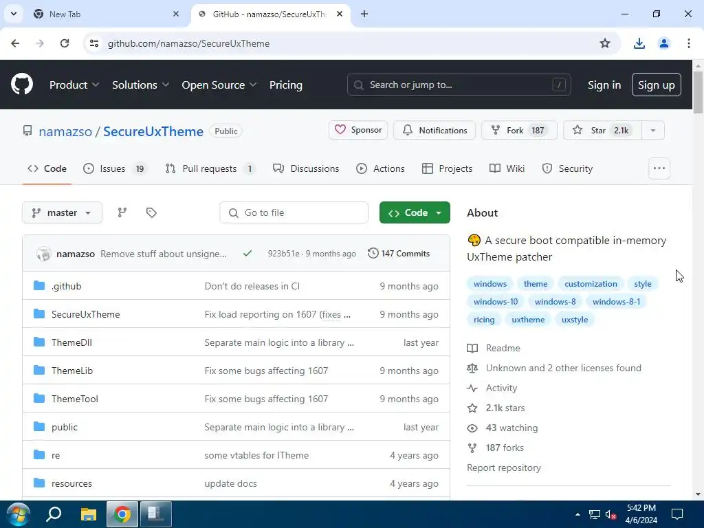
Task: Click the Sign in link
Action: coord(604,85)
